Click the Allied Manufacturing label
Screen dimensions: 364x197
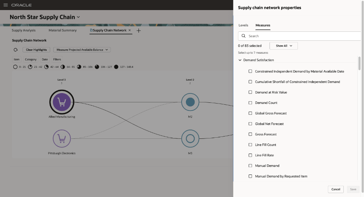(62, 117)
